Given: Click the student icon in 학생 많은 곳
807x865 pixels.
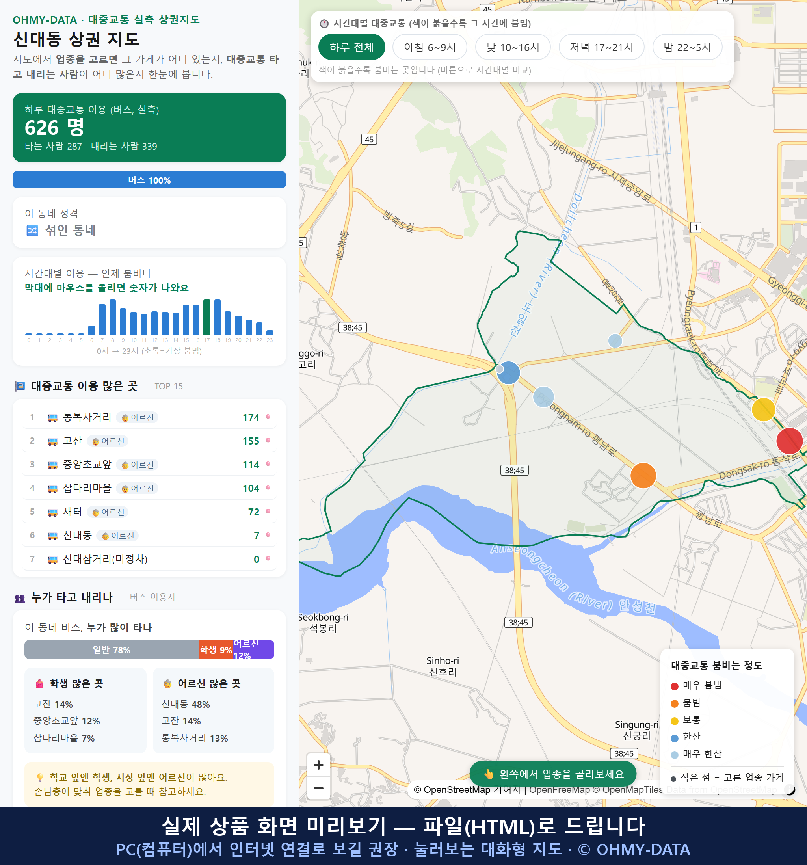Looking at the screenshot, I should pyautogui.click(x=39, y=684).
